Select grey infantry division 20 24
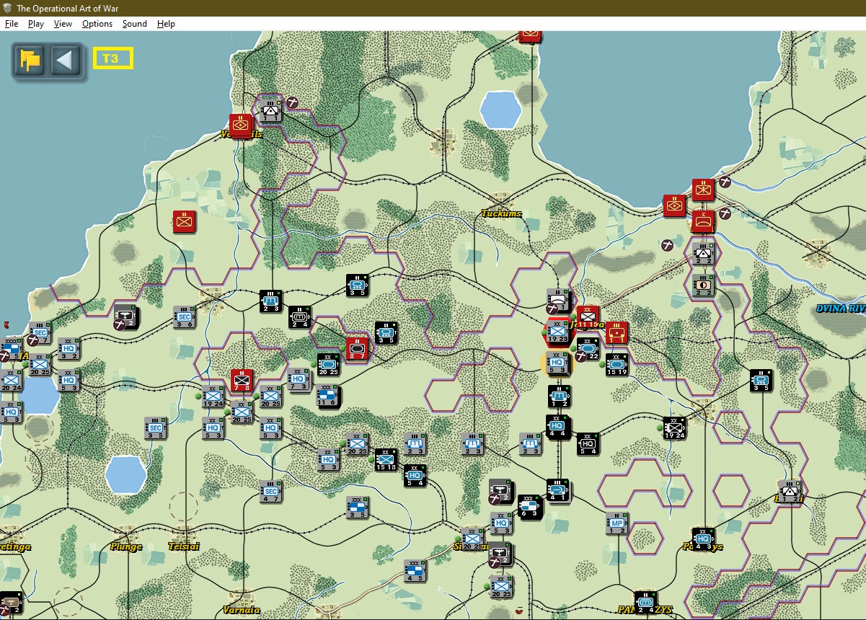Screen dimensions: 866x620 click(10, 380)
